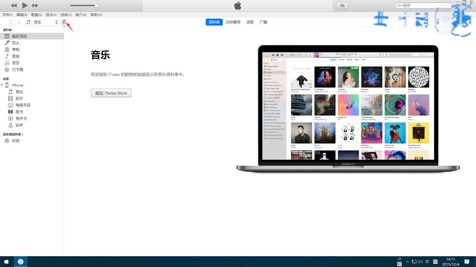Open the Up Next list button

tap(342, 5)
